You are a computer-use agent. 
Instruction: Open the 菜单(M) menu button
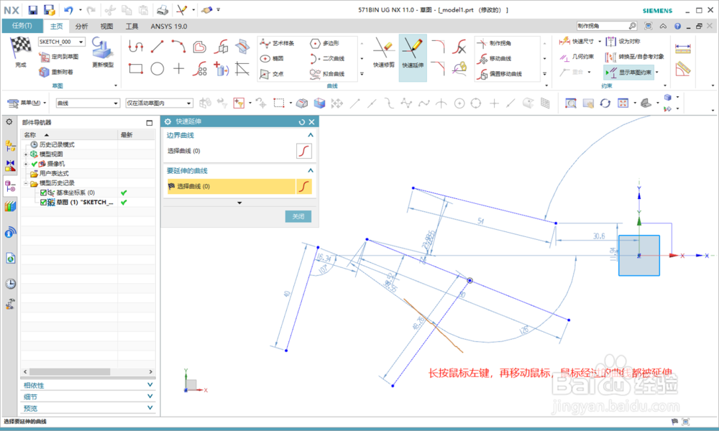[x=27, y=103]
